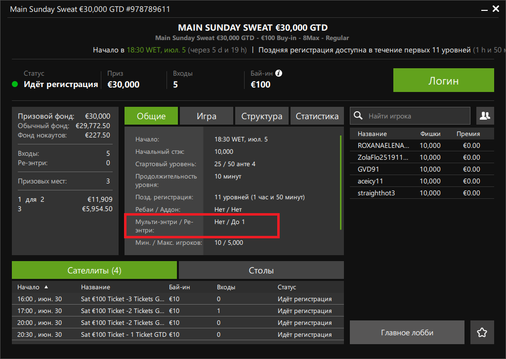The image size is (506, 359).
Task: Minimize the tournament lobby window
Action: (484, 10)
